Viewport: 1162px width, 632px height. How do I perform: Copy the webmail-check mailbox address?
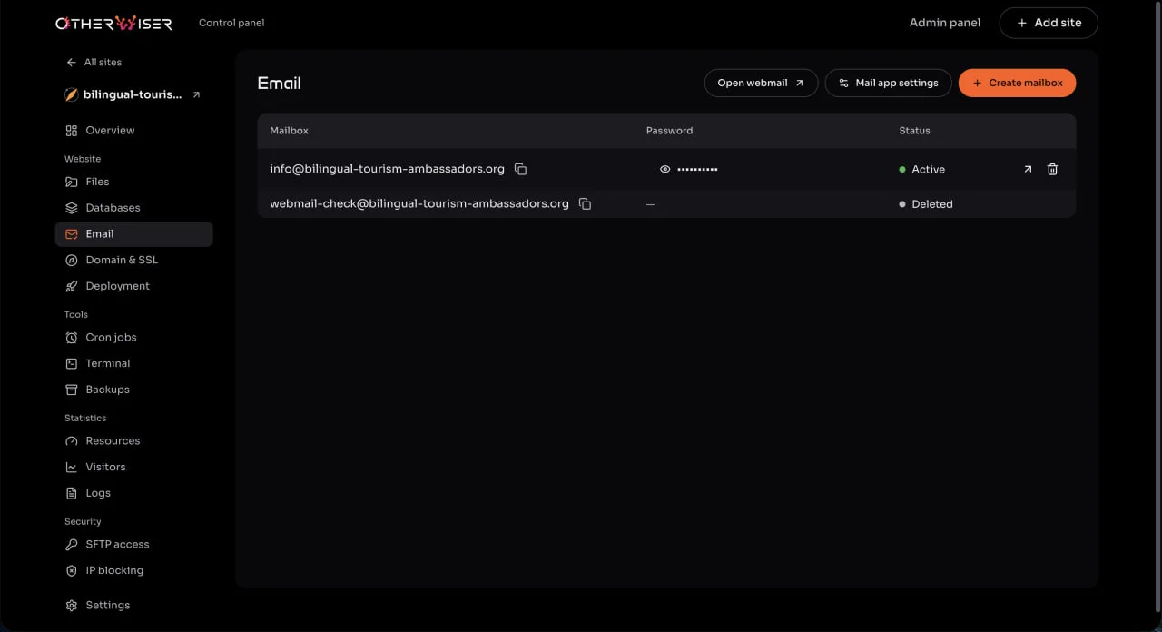tap(585, 204)
